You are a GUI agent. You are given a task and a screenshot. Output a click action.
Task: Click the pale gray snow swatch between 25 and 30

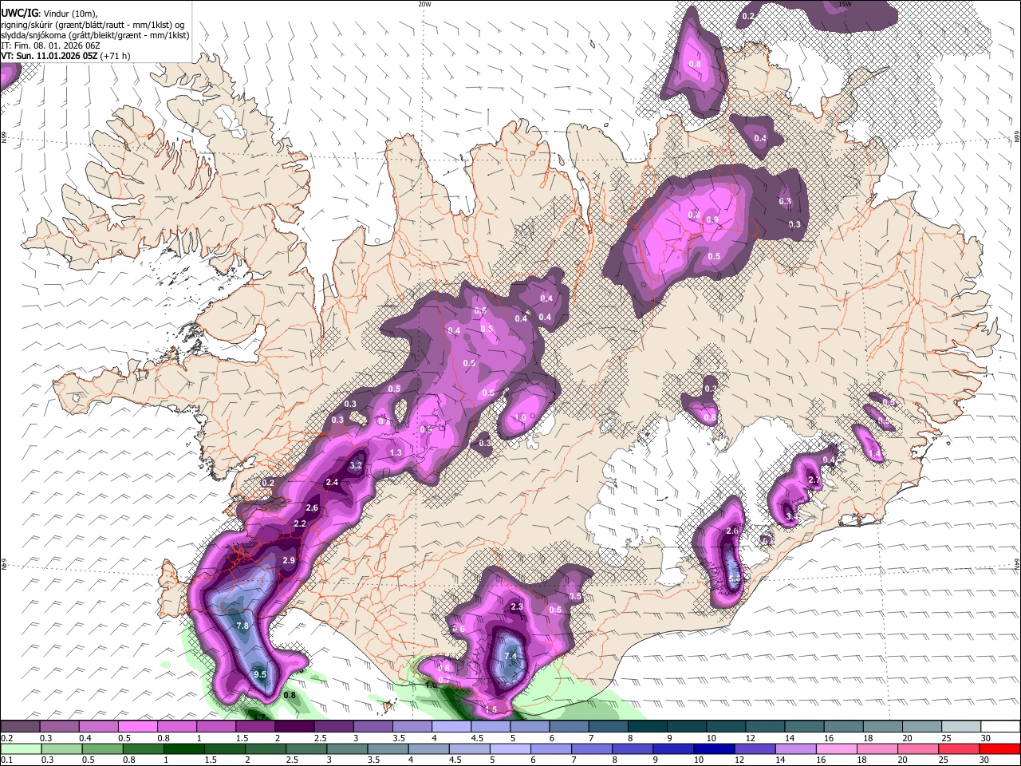962,727
